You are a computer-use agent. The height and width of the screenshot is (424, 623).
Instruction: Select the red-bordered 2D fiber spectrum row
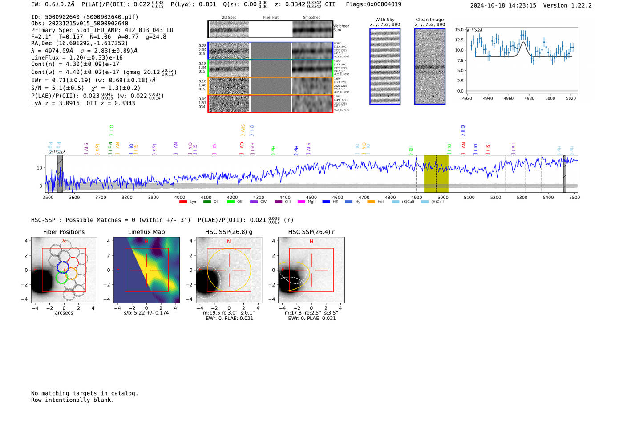point(271,104)
